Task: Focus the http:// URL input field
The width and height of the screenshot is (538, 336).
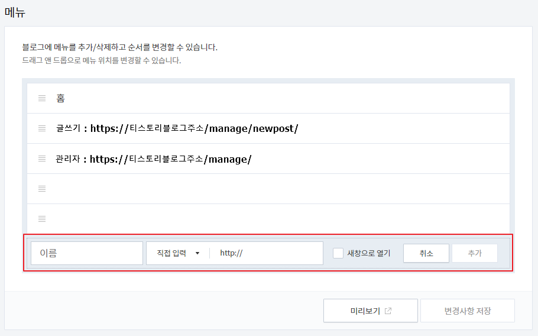Action: tap(266, 253)
